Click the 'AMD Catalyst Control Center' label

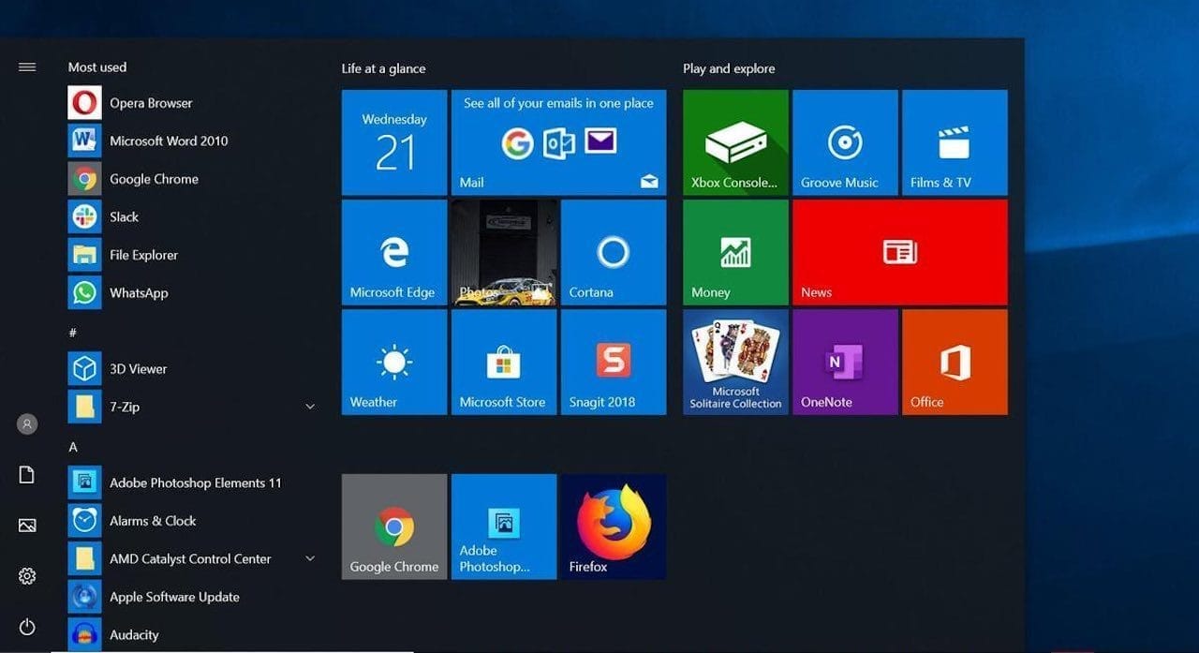(x=190, y=558)
